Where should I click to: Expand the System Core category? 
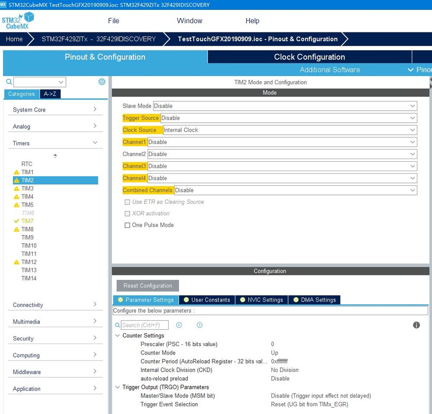(55, 110)
